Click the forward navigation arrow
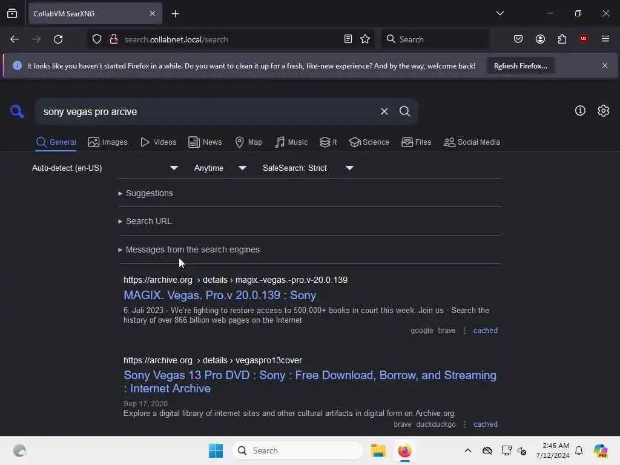The width and height of the screenshot is (620, 465). tap(36, 39)
